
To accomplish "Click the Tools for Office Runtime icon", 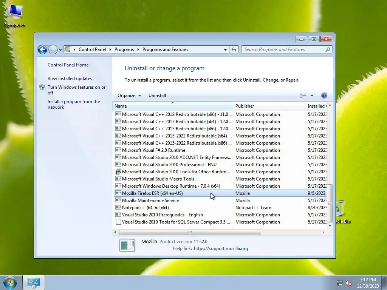I will (x=118, y=172).
